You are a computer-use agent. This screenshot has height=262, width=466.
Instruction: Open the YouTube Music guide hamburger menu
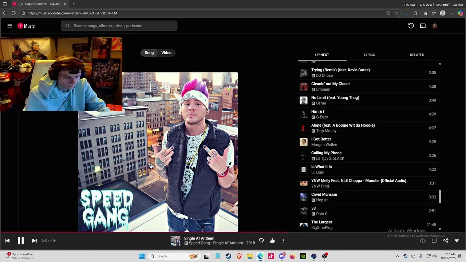click(x=10, y=26)
